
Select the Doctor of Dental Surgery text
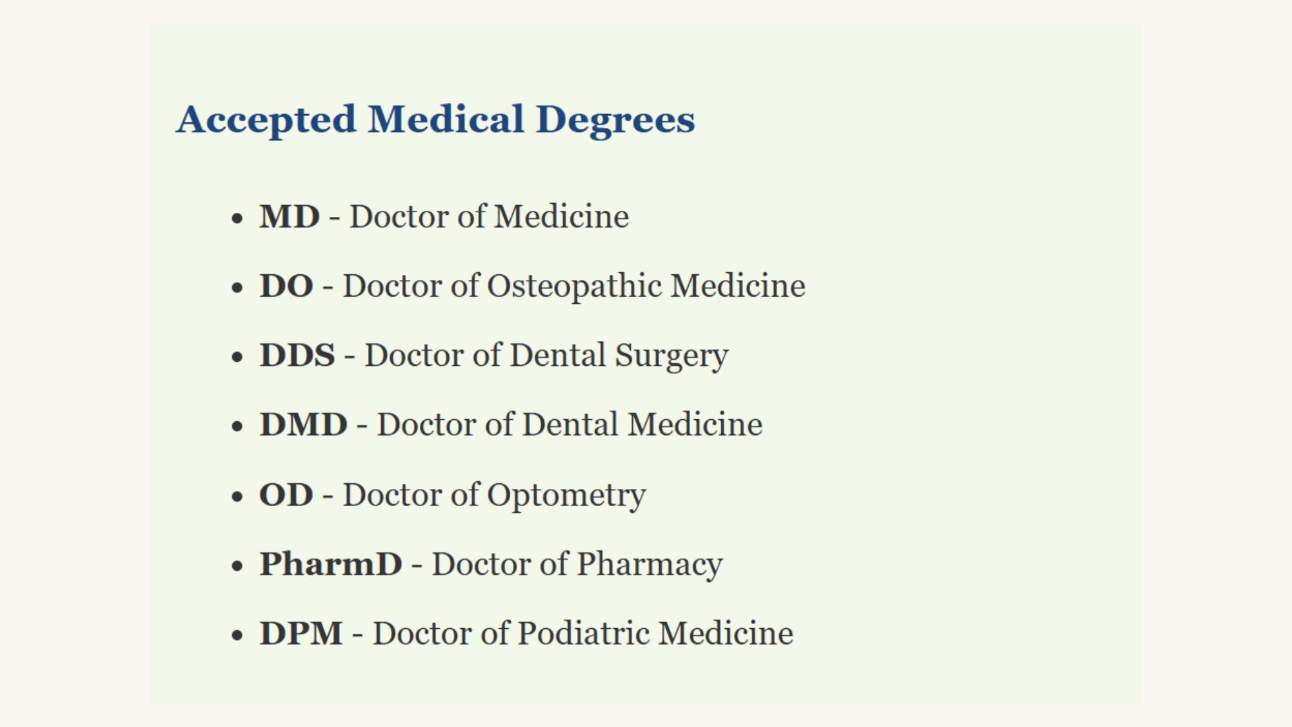(546, 355)
